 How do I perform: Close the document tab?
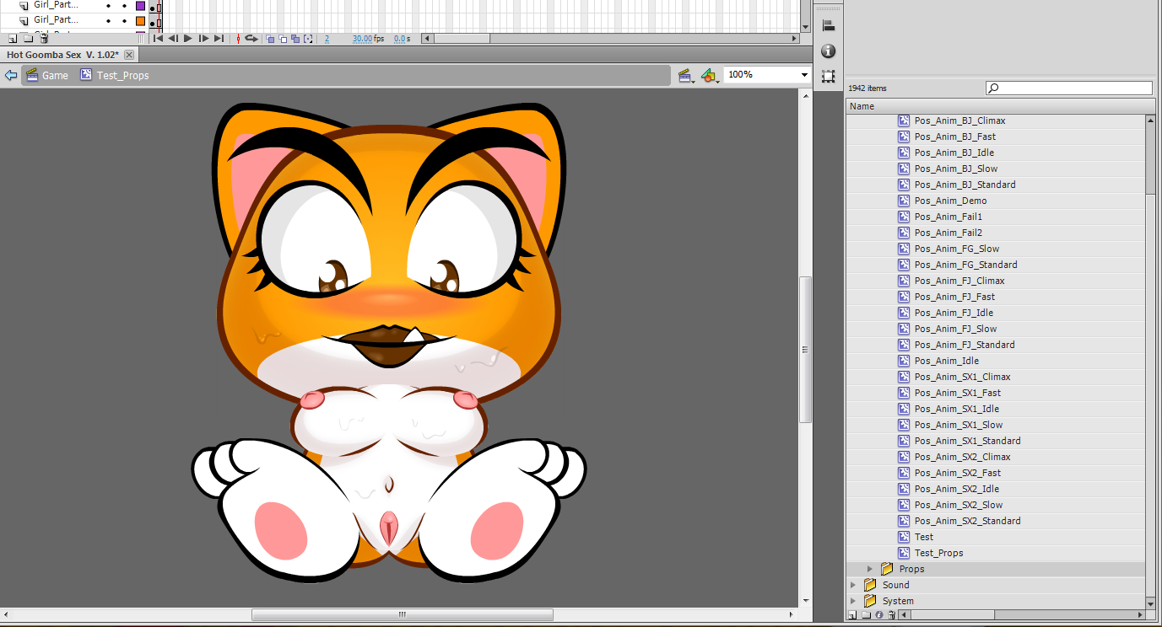pyautogui.click(x=129, y=55)
